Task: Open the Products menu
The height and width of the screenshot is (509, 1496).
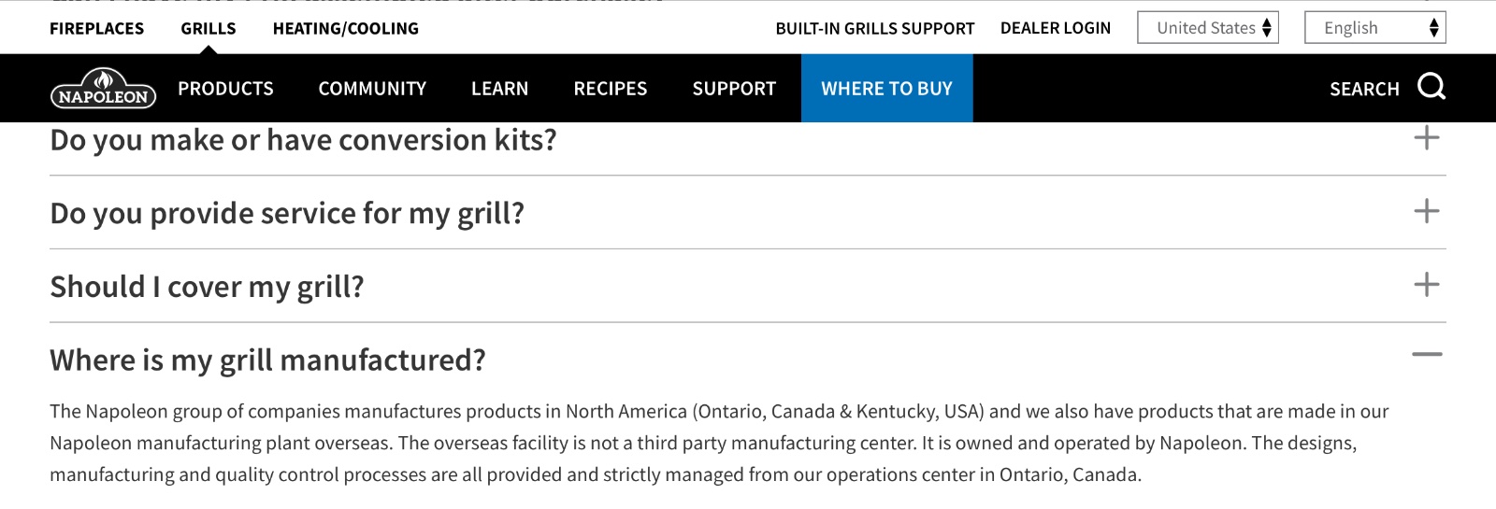Action: click(225, 89)
